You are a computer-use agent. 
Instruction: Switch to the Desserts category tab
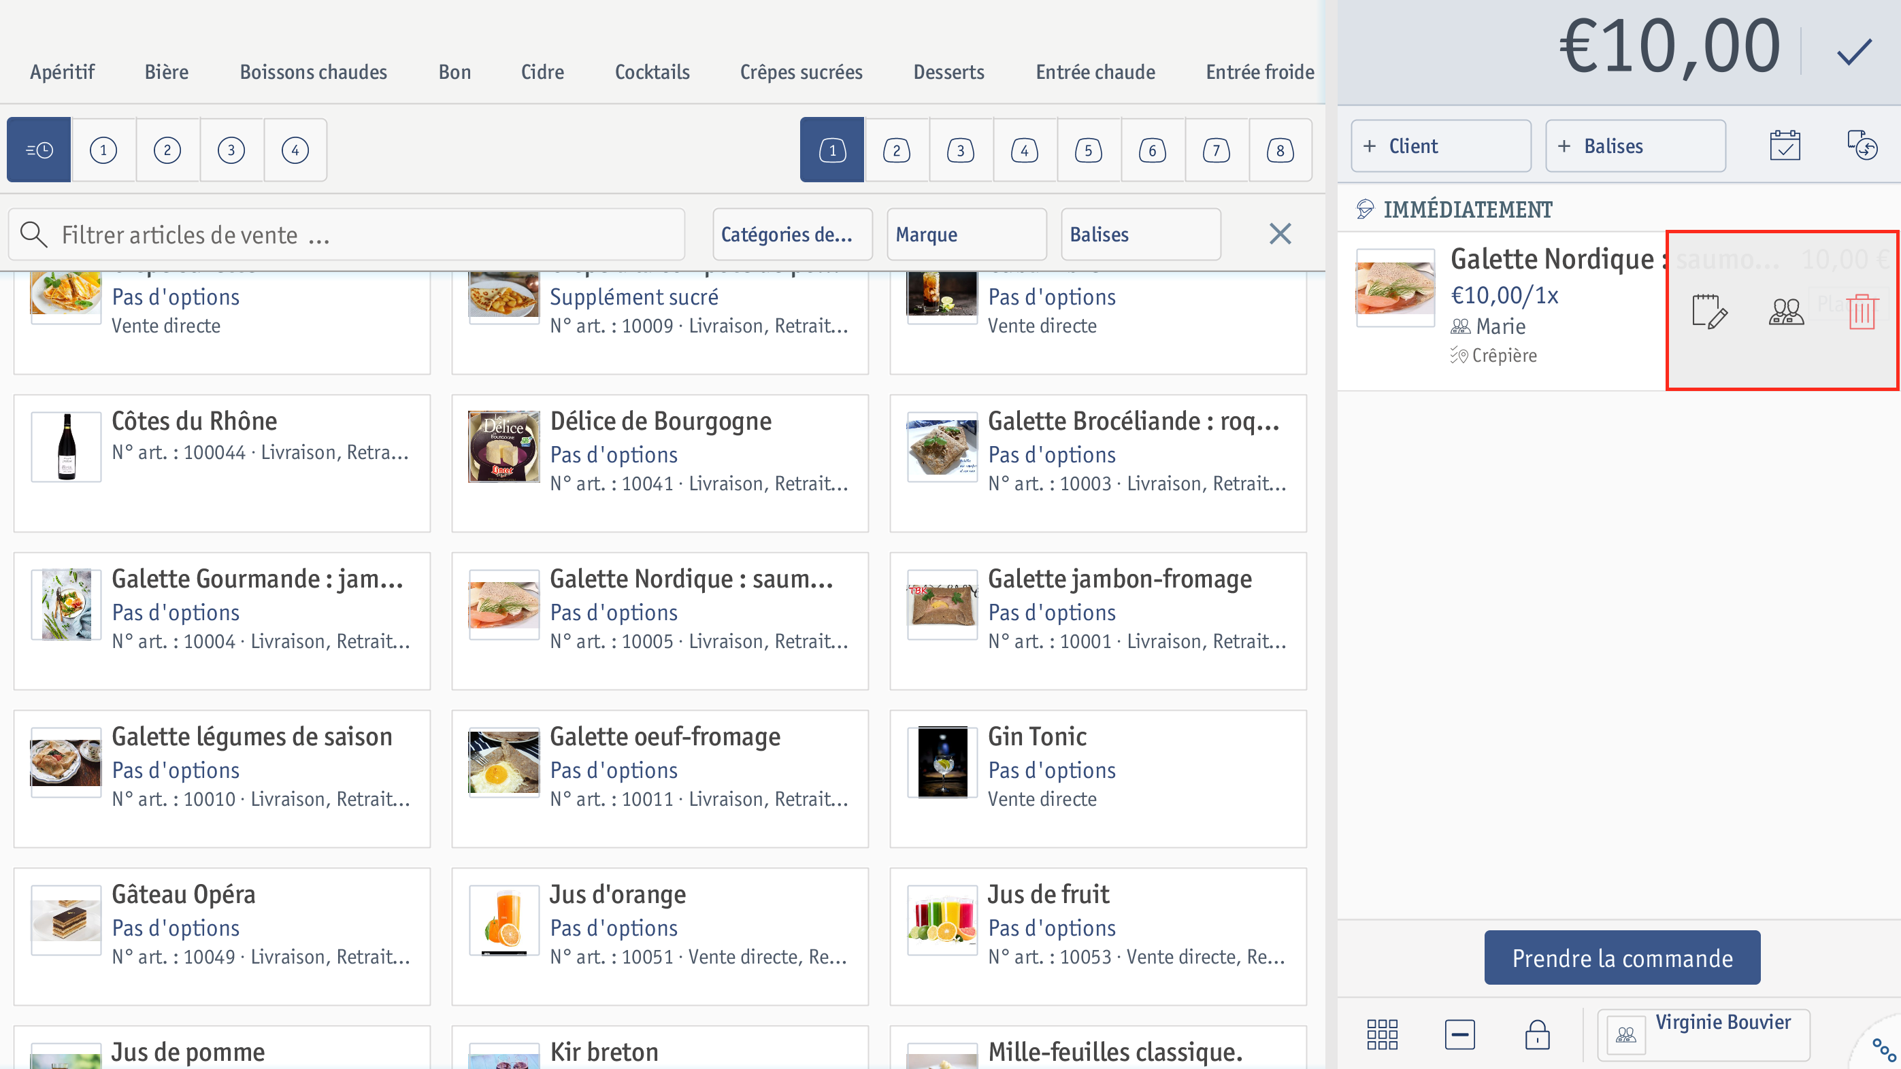[949, 71]
